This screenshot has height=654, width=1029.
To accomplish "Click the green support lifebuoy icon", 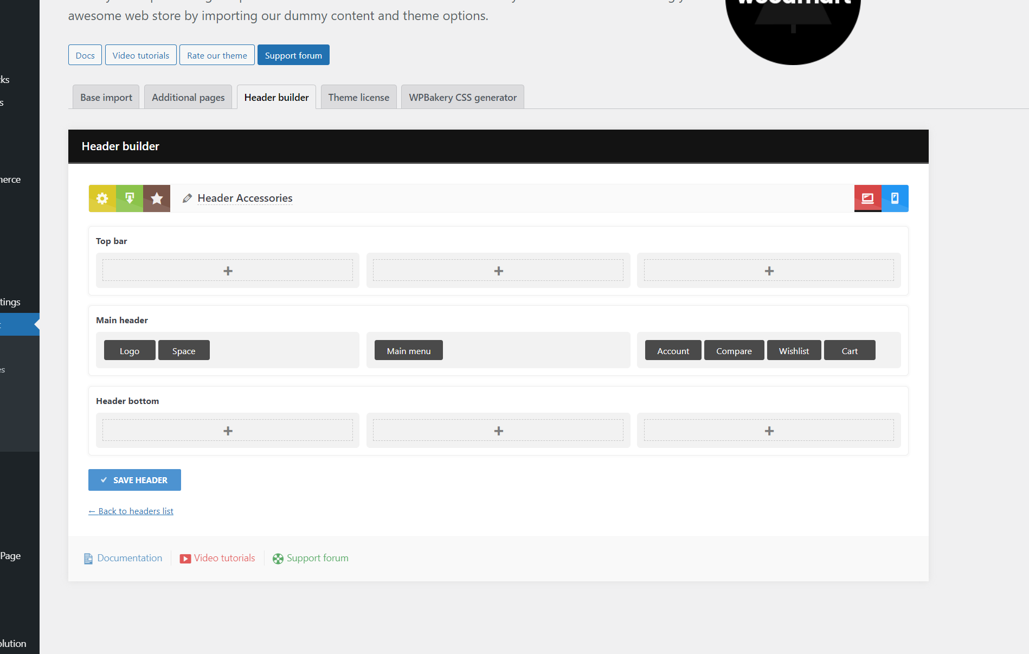I will 278,559.
